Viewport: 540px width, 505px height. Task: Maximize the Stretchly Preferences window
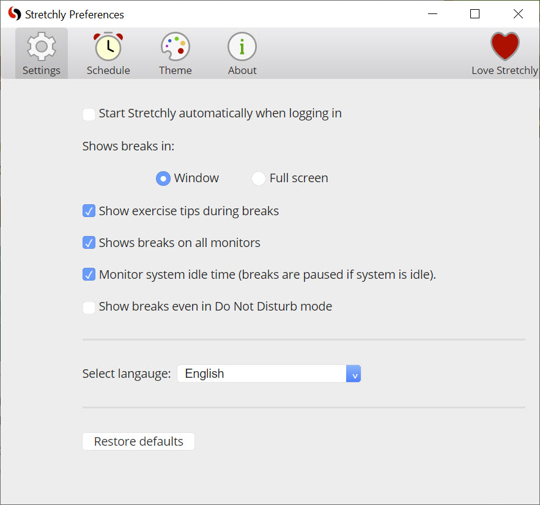475,14
